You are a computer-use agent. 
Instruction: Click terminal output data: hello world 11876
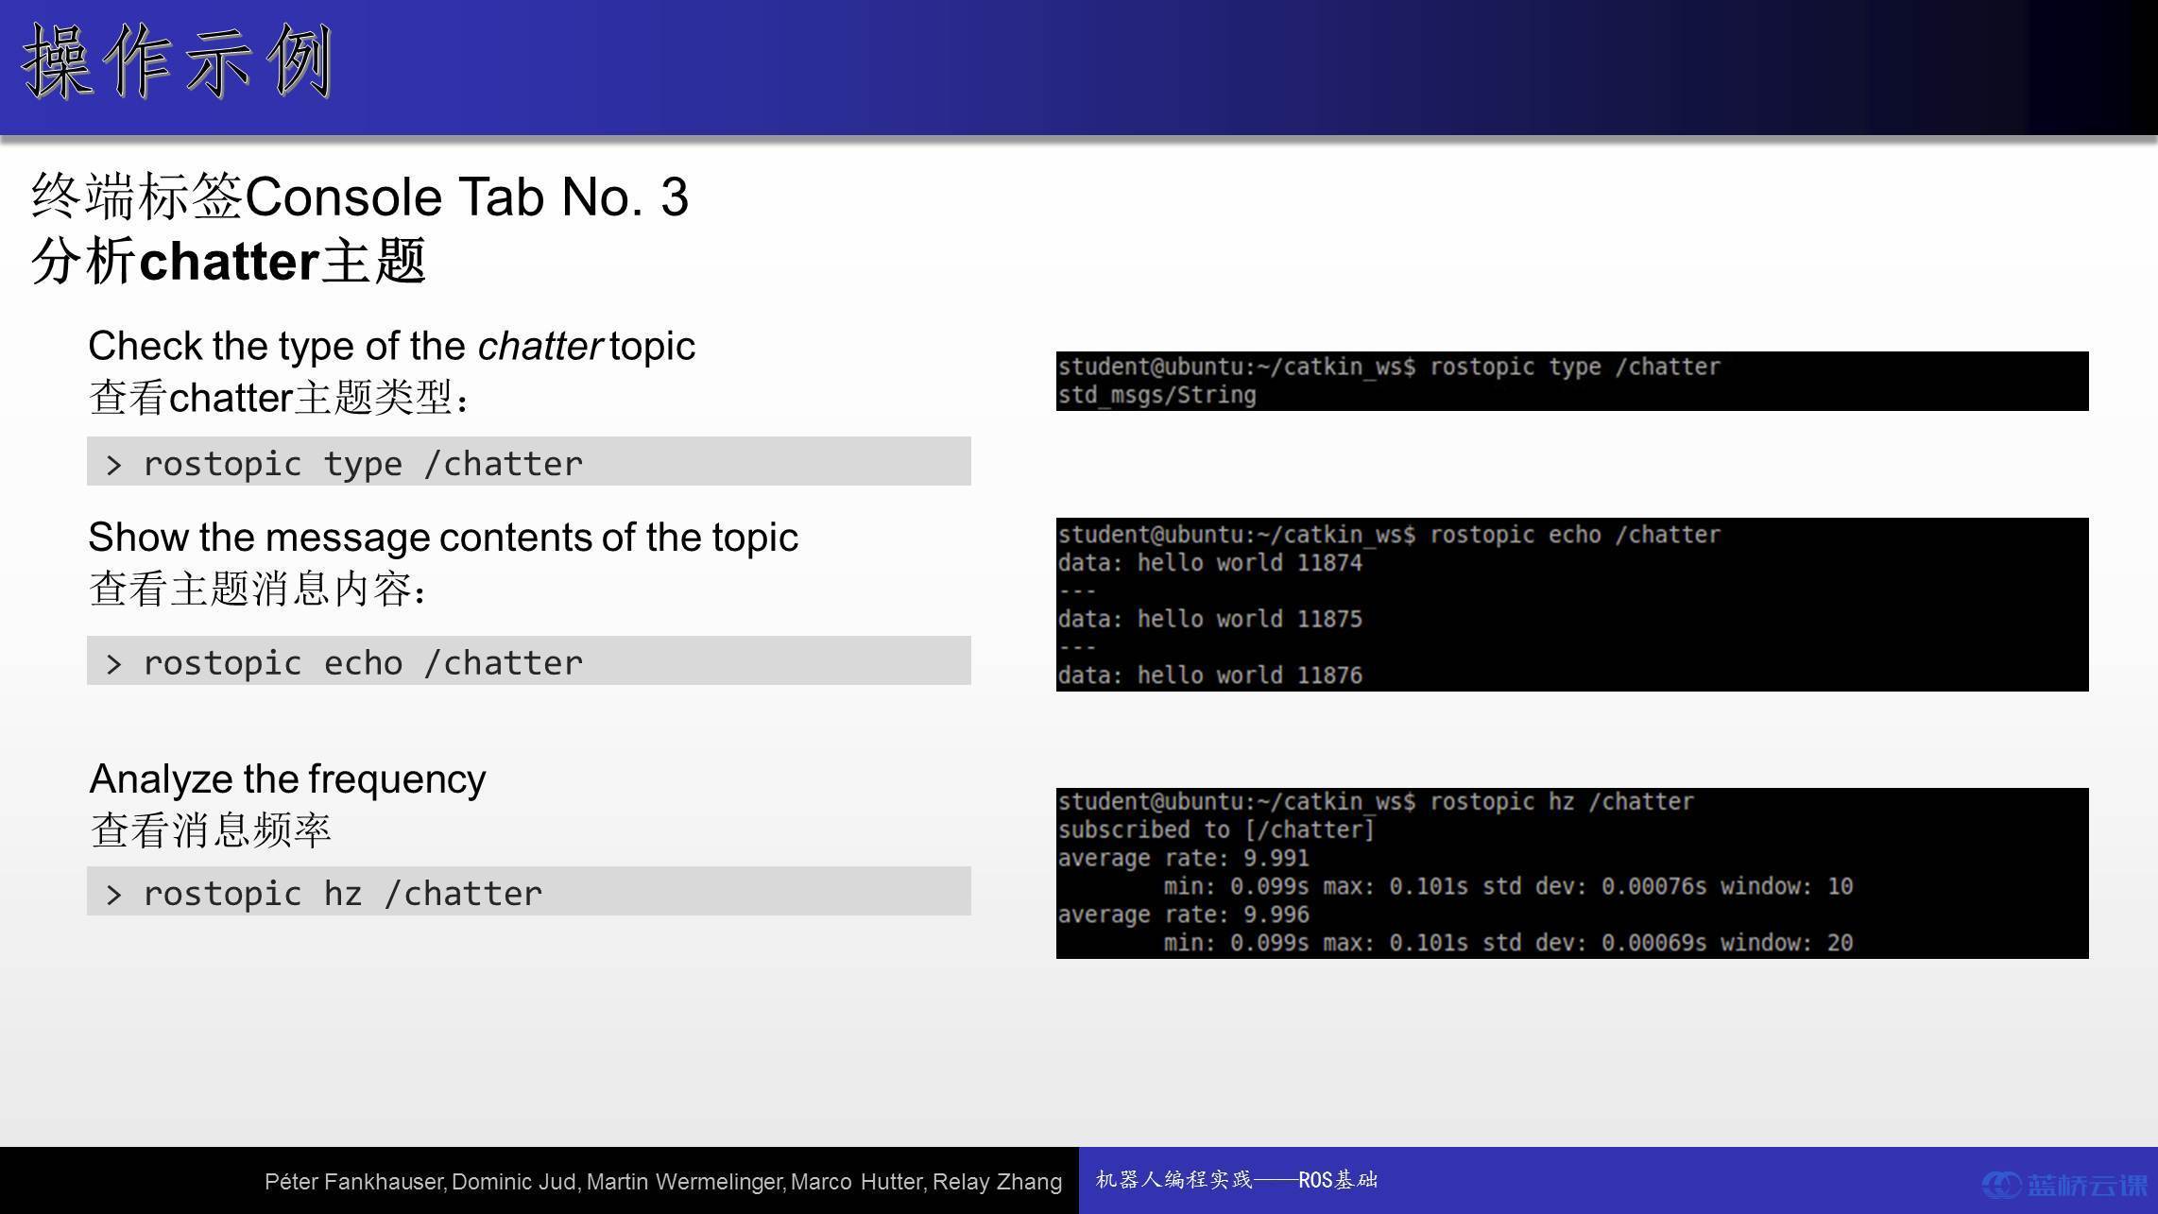coord(1209,675)
